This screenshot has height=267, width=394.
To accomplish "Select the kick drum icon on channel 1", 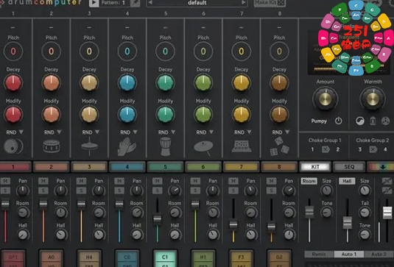I will coord(13,146).
